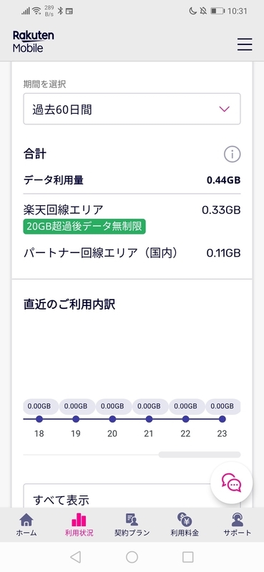The width and height of the screenshot is (264, 572).
Task: Expand the 過去60日間 period dropdown
Action: tap(132, 109)
